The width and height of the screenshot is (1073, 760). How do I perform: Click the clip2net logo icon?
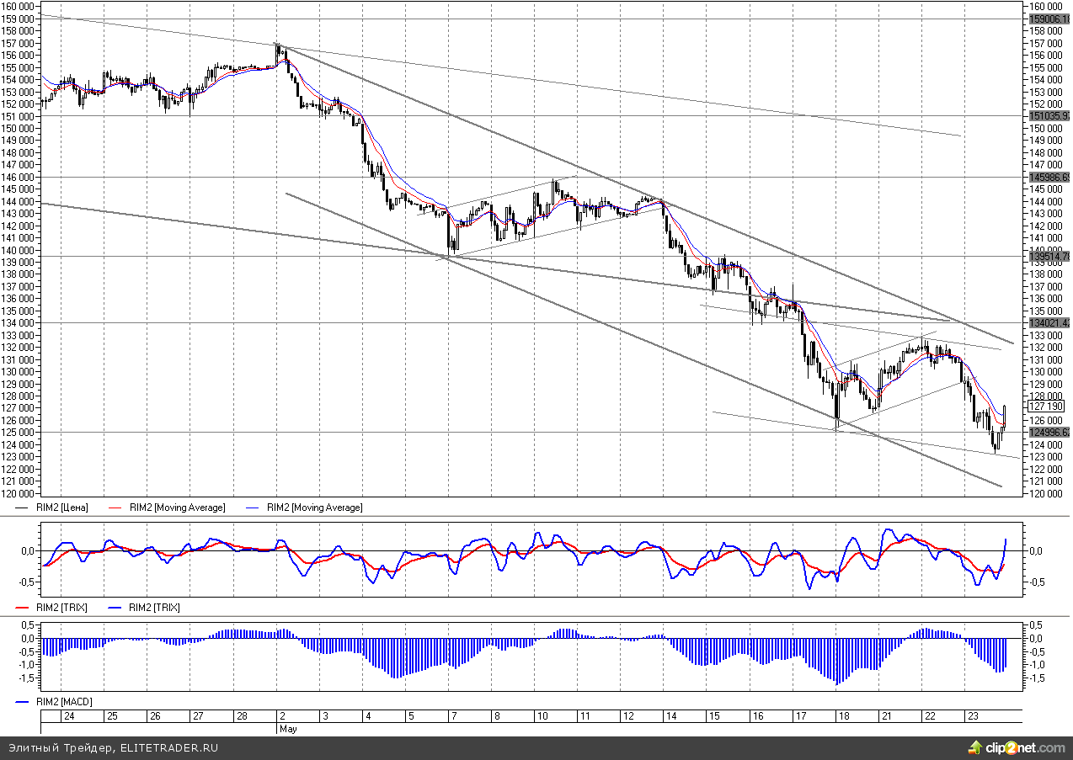[975, 747]
